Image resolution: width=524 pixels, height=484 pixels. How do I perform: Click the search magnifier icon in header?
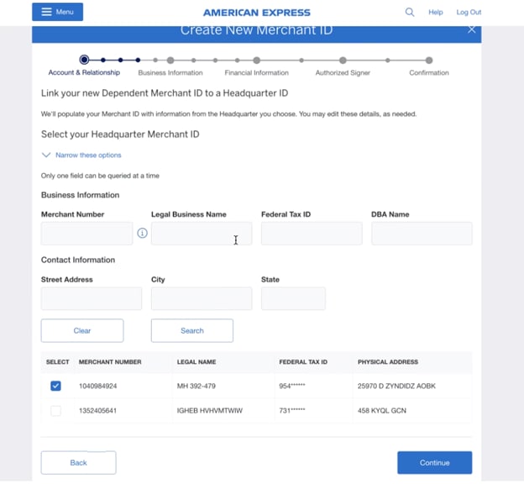[410, 13]
